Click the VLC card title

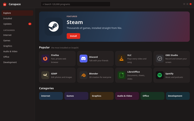click(x=129, y=55)
